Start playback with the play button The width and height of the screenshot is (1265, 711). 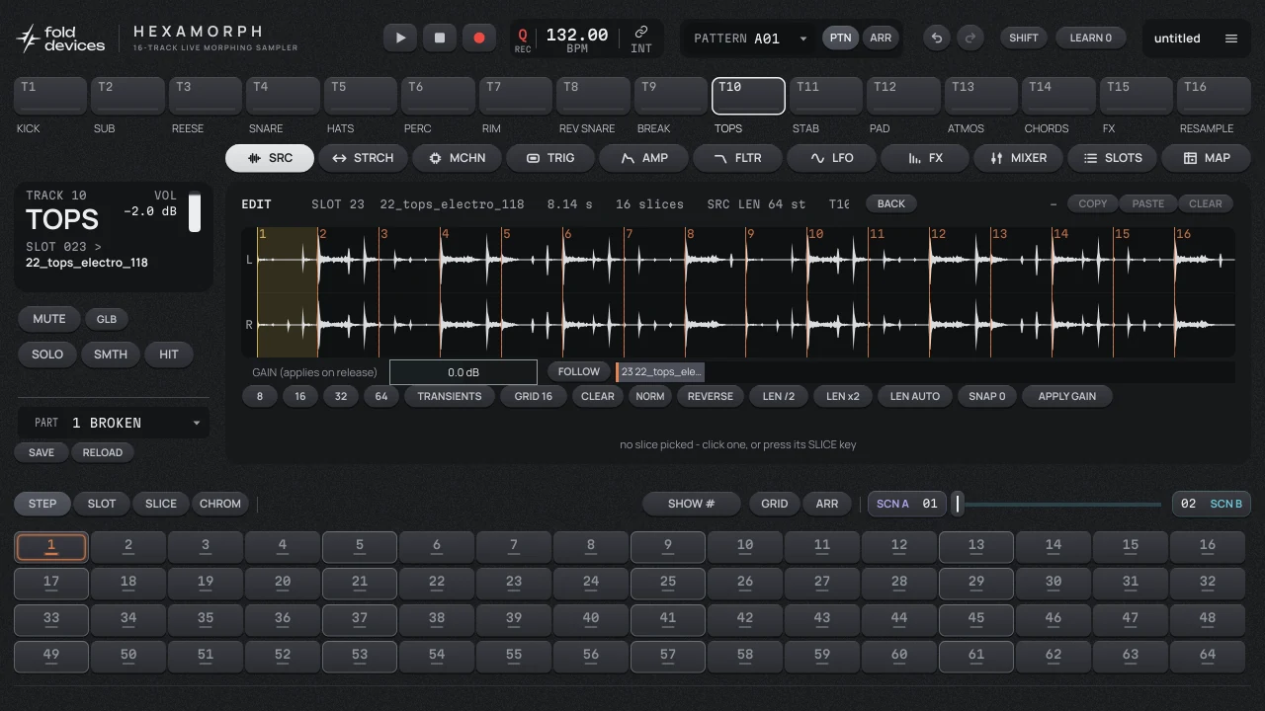(400, 38)
